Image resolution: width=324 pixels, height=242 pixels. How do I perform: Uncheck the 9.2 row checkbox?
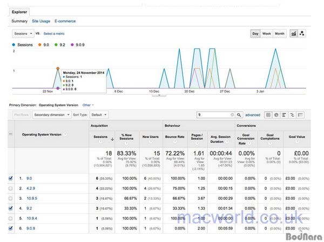click(x=11, y=208)
